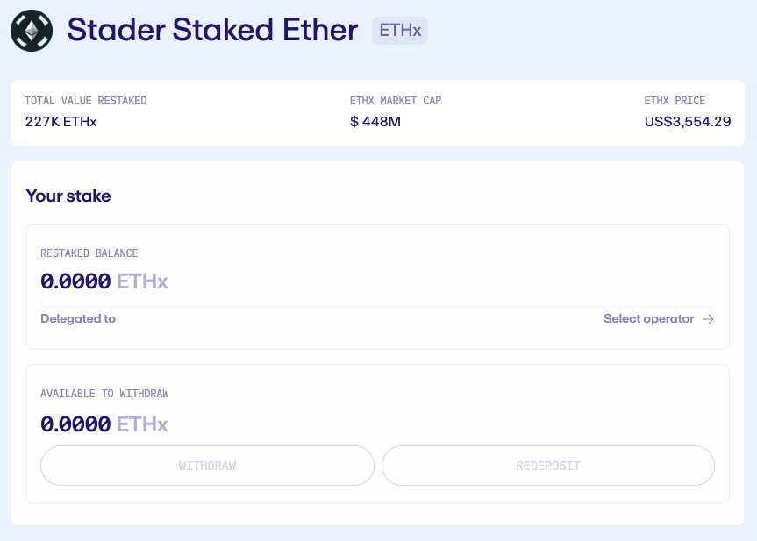The width and height of the screenshot is (757, 541).
Task: Click the arrow icon next to Select operator
Action: pyautogui.click(x=708, y=319)
